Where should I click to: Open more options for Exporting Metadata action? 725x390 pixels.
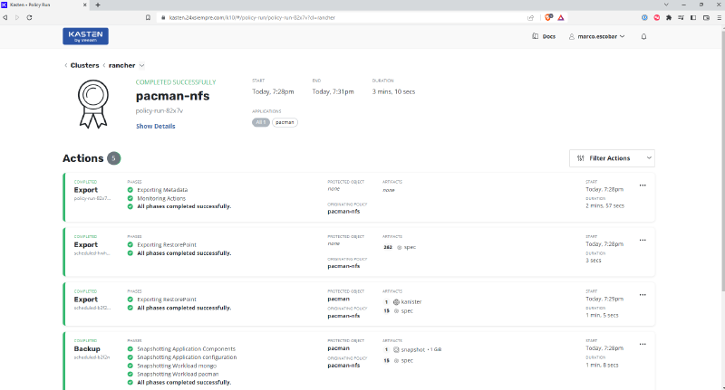click(x=643, y=185)
